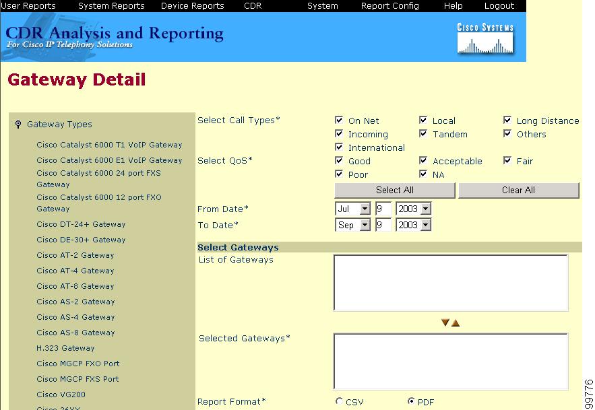Uncheck the Local call type
Viewport: 595px width, 410px height.
pyautogui.click(x=423, y=121)
